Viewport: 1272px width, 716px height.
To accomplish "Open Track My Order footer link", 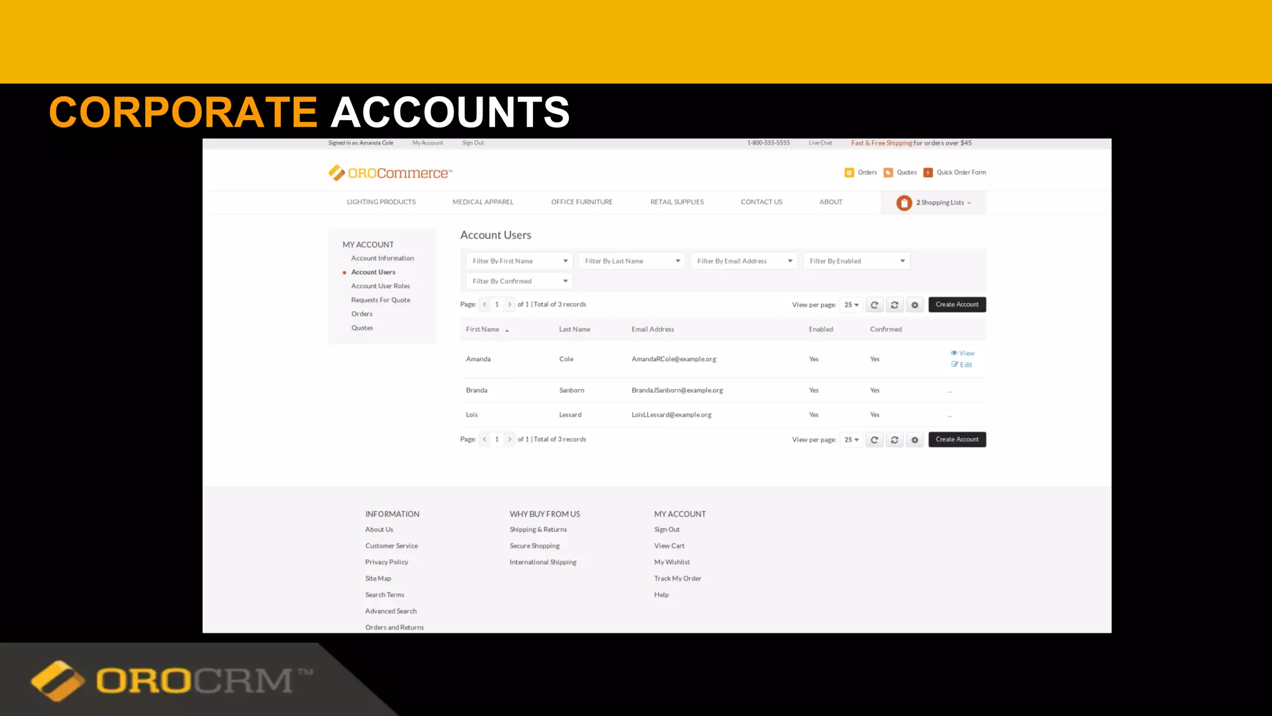I will click(x=677, y=579).
